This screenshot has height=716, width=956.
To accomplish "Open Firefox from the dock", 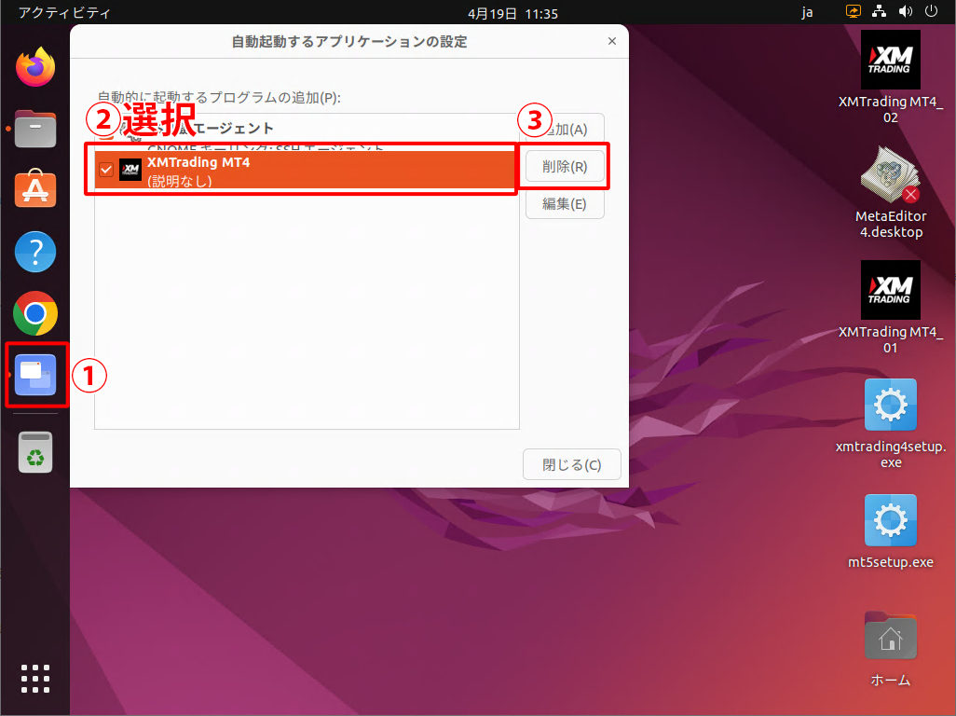I will (35, 67).
